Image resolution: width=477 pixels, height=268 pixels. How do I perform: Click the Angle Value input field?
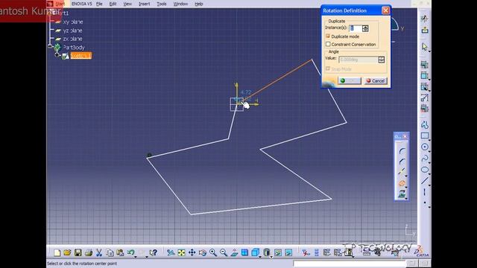pos(358,60)
